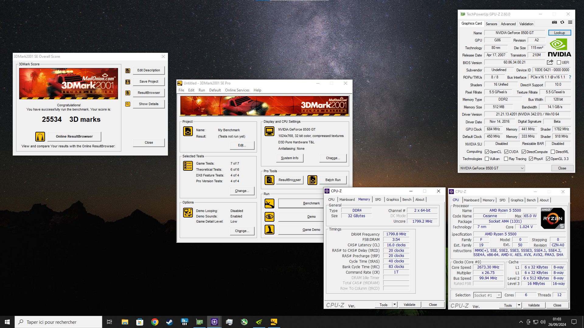The height and width of the screenshot is (328, 584).
Task: Click the System Info button
Action: [x=290, y=158]
